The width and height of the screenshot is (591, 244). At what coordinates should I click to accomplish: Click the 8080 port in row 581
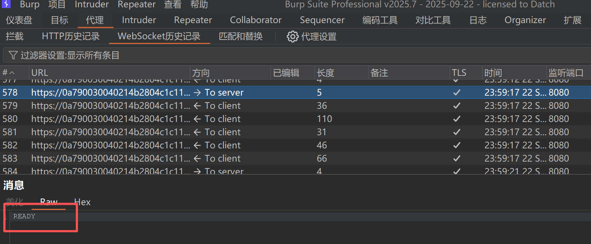[x=559, y=132]
